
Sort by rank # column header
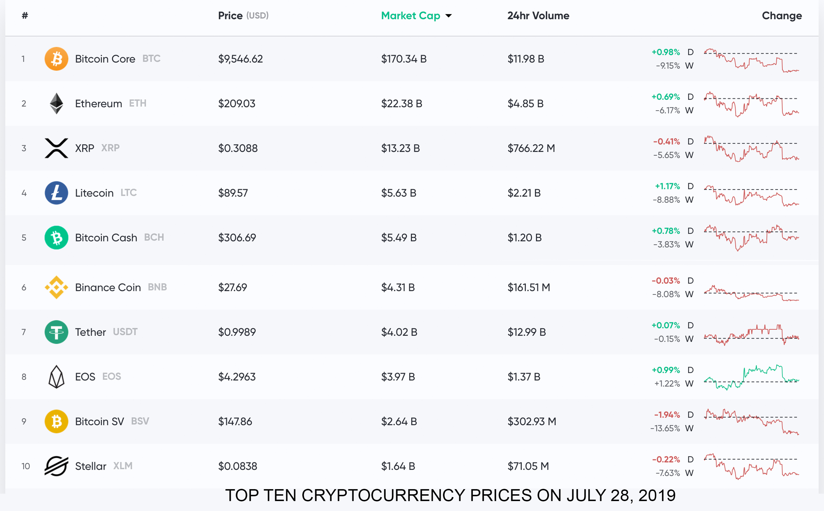[x=25, y=16]
